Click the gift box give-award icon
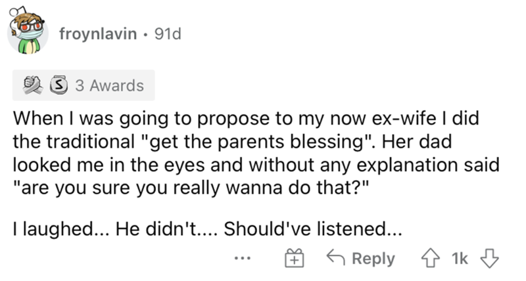 [293, 258]
